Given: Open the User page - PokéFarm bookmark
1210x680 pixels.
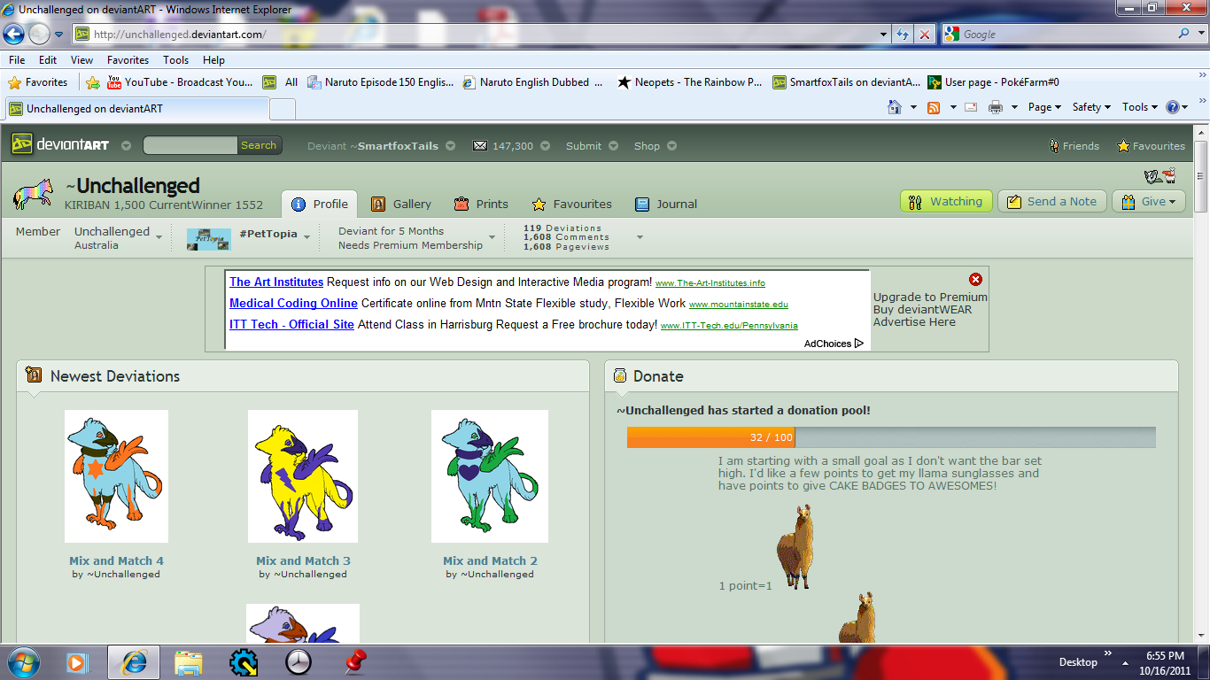Looking at the screenshot, I should point(993,82).
